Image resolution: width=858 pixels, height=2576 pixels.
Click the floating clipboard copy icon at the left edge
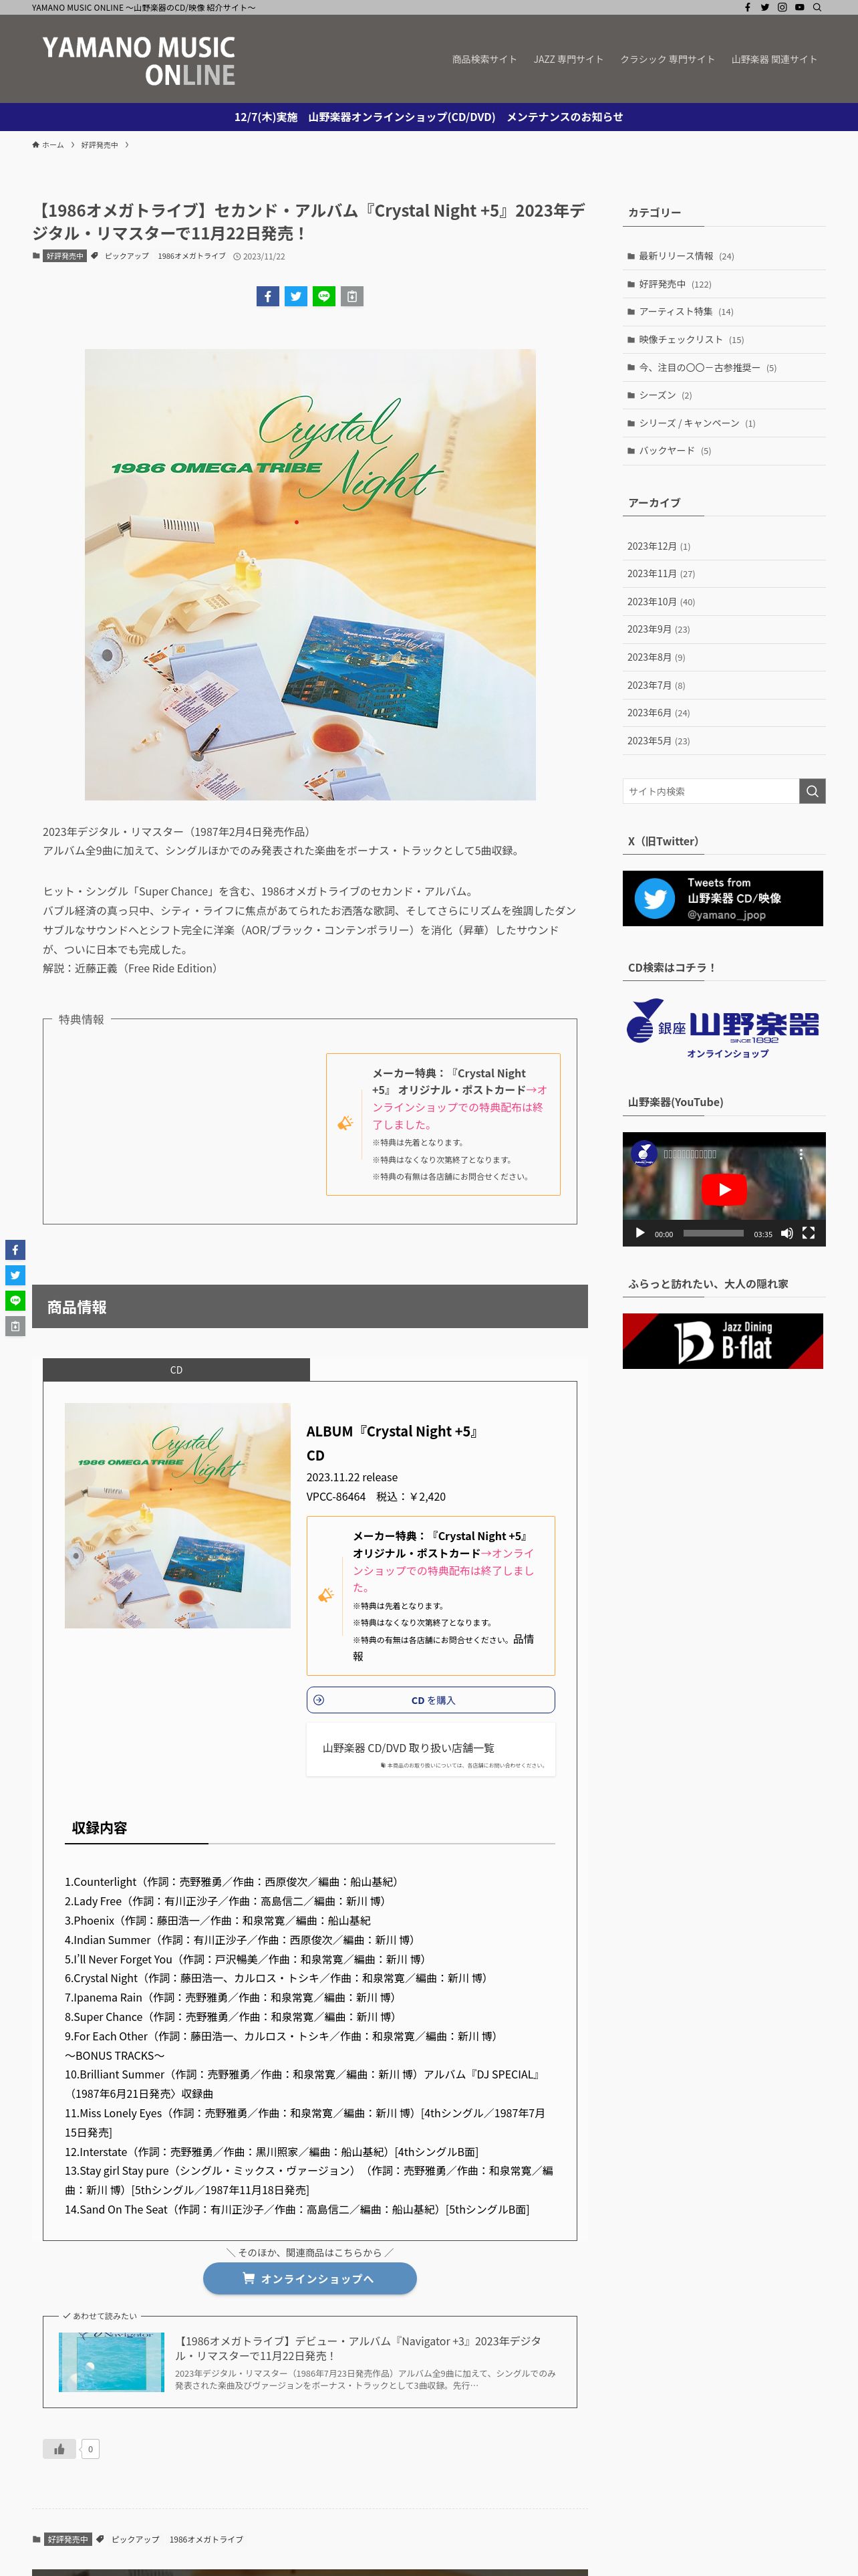pyautogui.click(x=15, y=1326)
